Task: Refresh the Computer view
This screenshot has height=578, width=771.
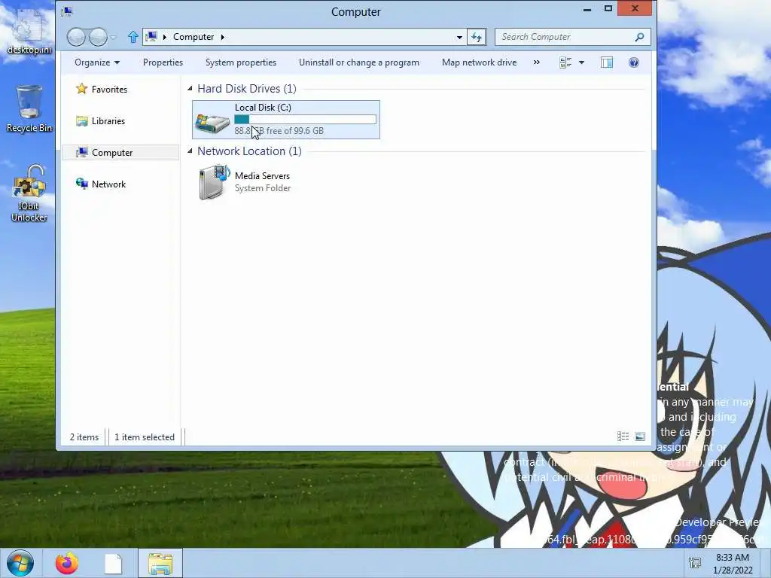Action: click(477, 37)
